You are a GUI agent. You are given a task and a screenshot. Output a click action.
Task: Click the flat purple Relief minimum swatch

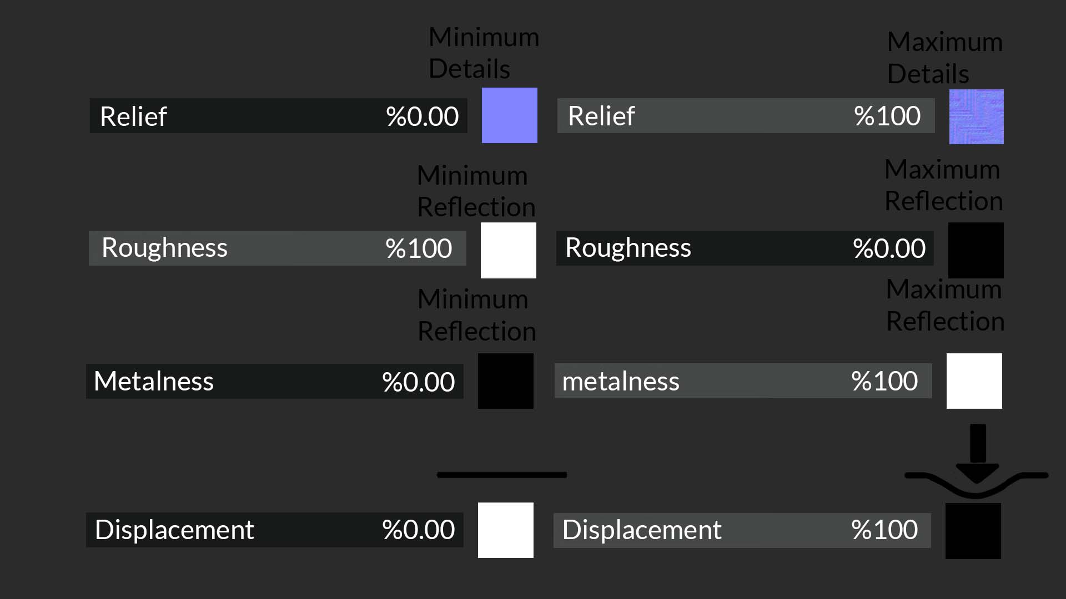(509, 115)
